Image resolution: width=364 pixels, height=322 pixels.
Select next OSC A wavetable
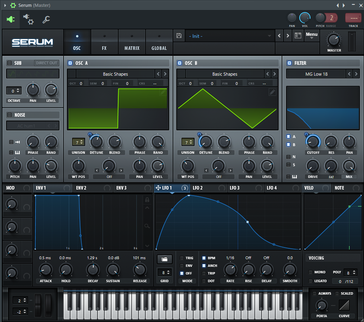pos(165,74)
